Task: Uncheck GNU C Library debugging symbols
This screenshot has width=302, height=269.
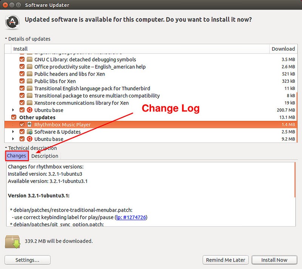Action: coord(22,59)
